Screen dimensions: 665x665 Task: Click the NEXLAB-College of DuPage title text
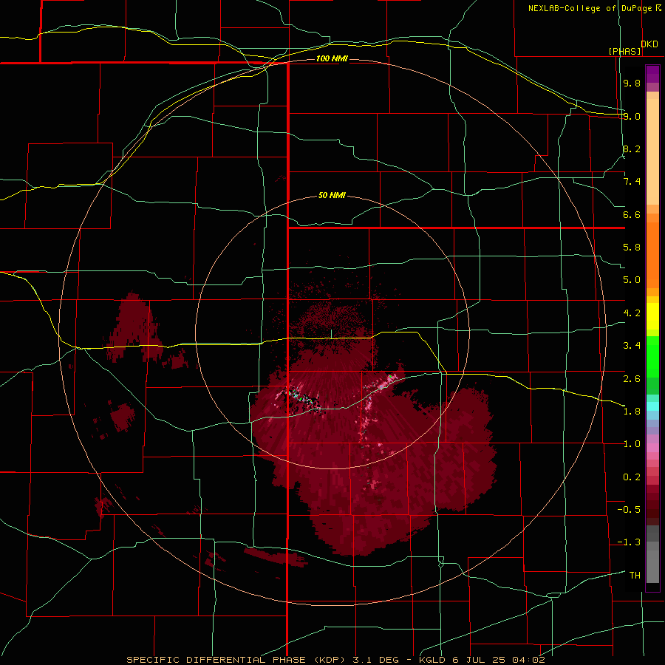pos(590,8)
